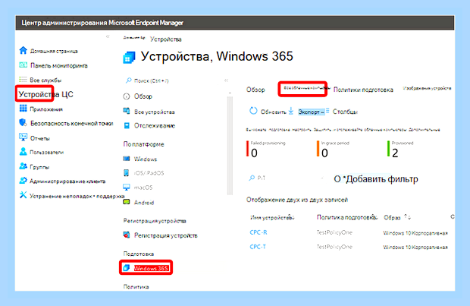
Task: Open Панель мониторинга dashboard in sidebar
Action: coord(53,65)
